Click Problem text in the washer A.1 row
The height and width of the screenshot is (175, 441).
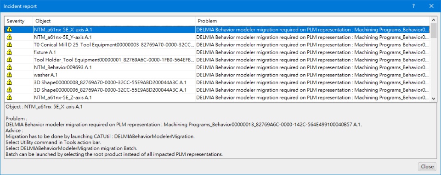pos(312,75)
